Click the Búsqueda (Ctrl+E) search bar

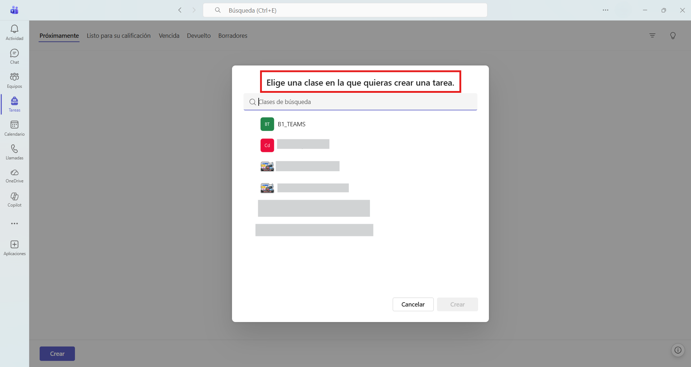click(x=345, y=10)
